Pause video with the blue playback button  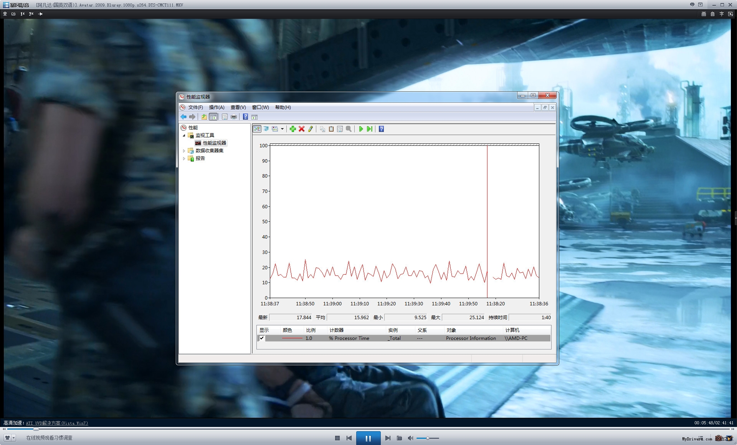tap(368, 438)
